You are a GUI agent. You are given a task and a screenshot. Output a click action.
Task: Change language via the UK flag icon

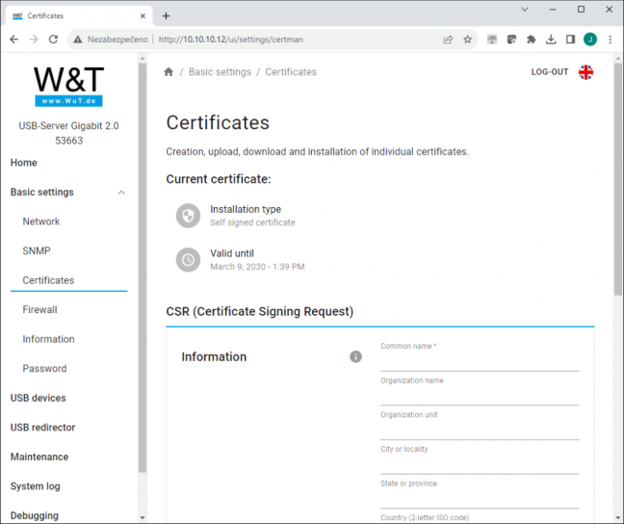[x=585, y=72]
